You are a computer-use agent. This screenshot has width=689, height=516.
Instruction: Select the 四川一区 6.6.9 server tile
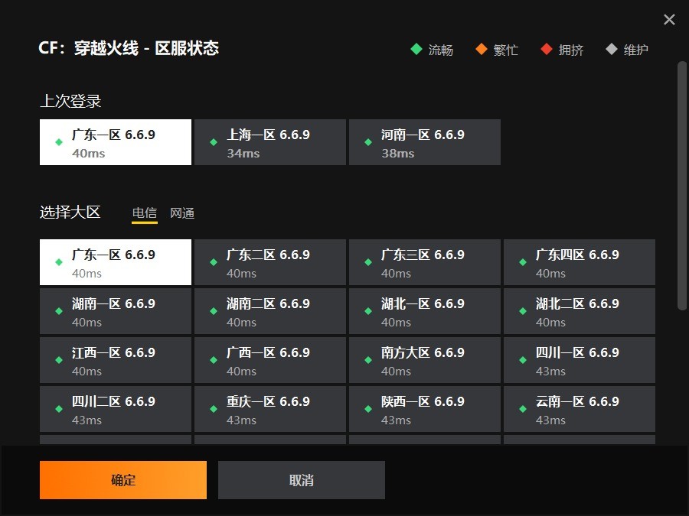580,360
